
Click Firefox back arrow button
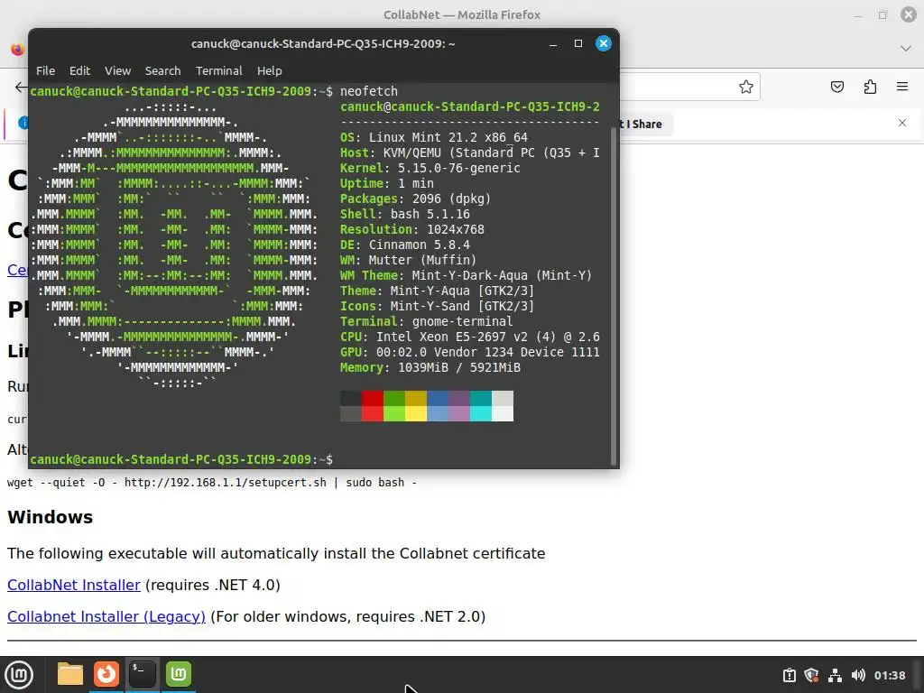(22, 88)
